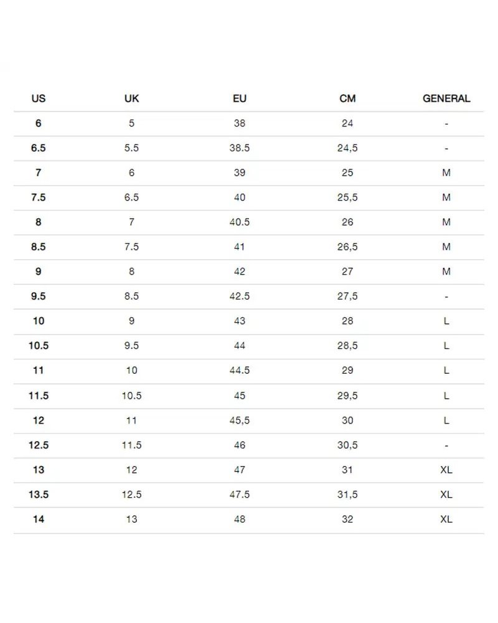Select US size 12 cell

[39, 420]
